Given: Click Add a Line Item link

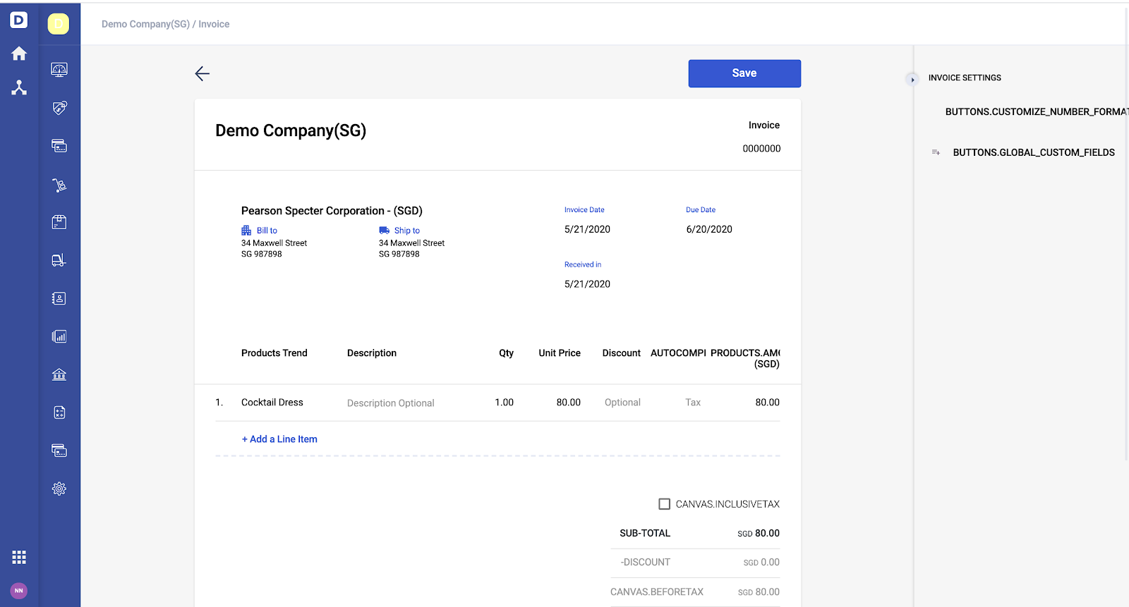Looking at the screenshot, I should point(279,439).
